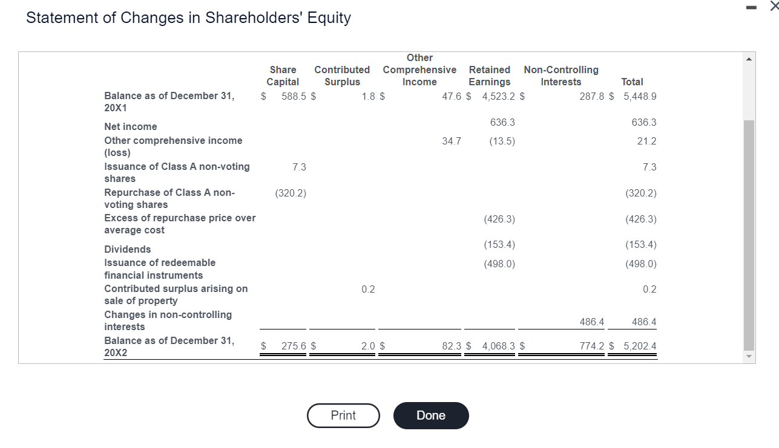Click the Total column header
The width and height of the screenshot is (779, 448).
[x=633, y=82]
